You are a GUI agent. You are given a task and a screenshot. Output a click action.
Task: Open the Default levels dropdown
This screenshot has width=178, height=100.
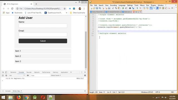point(56,75)
